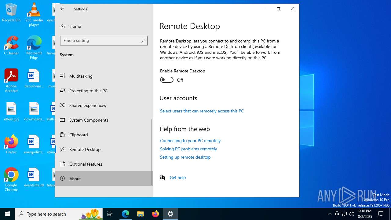391x220 pixels.
Task: Open Select users that can remotely access link
Action: point(202,111)
